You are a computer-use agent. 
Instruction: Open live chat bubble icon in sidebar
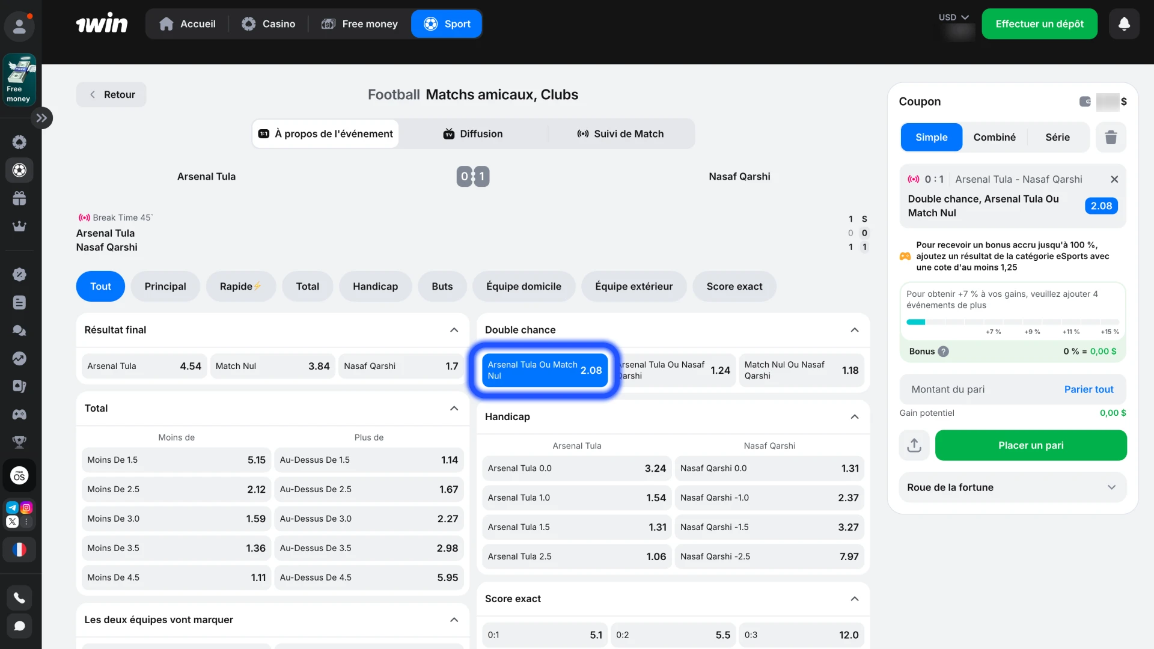click(x=19, y=626)
